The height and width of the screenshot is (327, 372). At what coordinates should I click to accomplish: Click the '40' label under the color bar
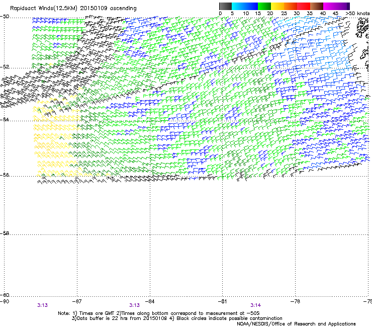coord(323,14)
